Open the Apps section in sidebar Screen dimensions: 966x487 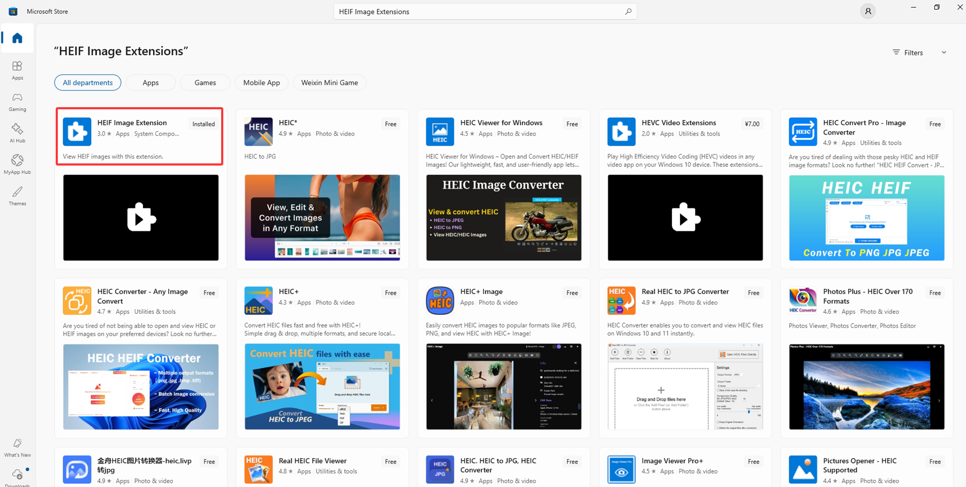17,70
